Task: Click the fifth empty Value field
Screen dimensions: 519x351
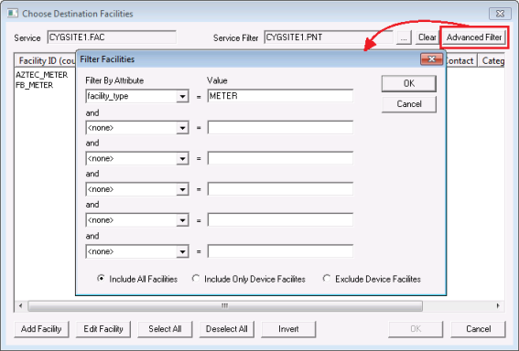Action: pyautogui.click(x=280, y=219)
